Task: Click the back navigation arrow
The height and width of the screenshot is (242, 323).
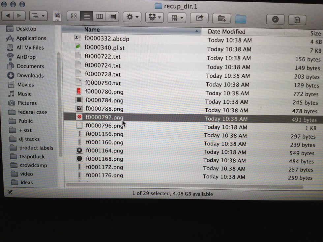Action: click(8, 15)
